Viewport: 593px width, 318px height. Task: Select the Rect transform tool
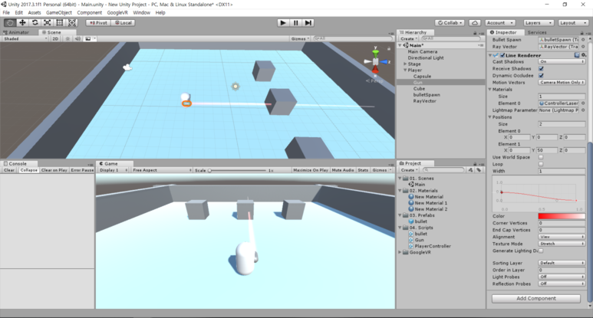(x=59, y=23)
